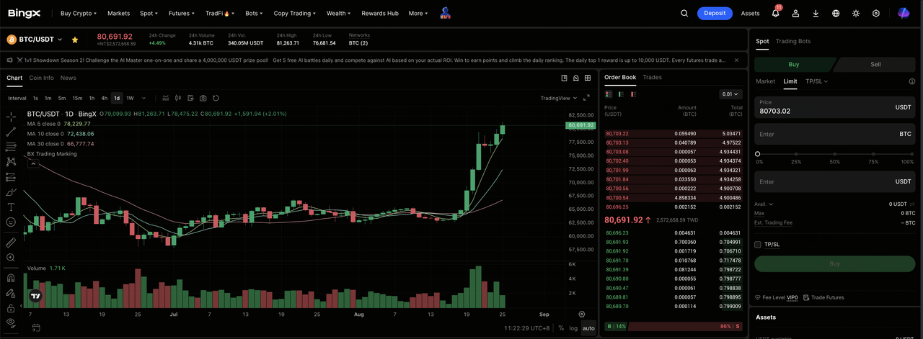
Task: Favorite BTC/USDT with the star
Action: click(75, 40)
